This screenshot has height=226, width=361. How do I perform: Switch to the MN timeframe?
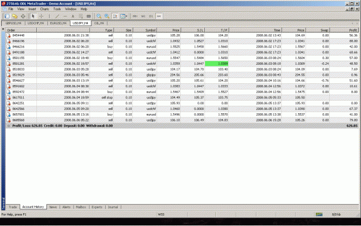click(x=135, y=16)
